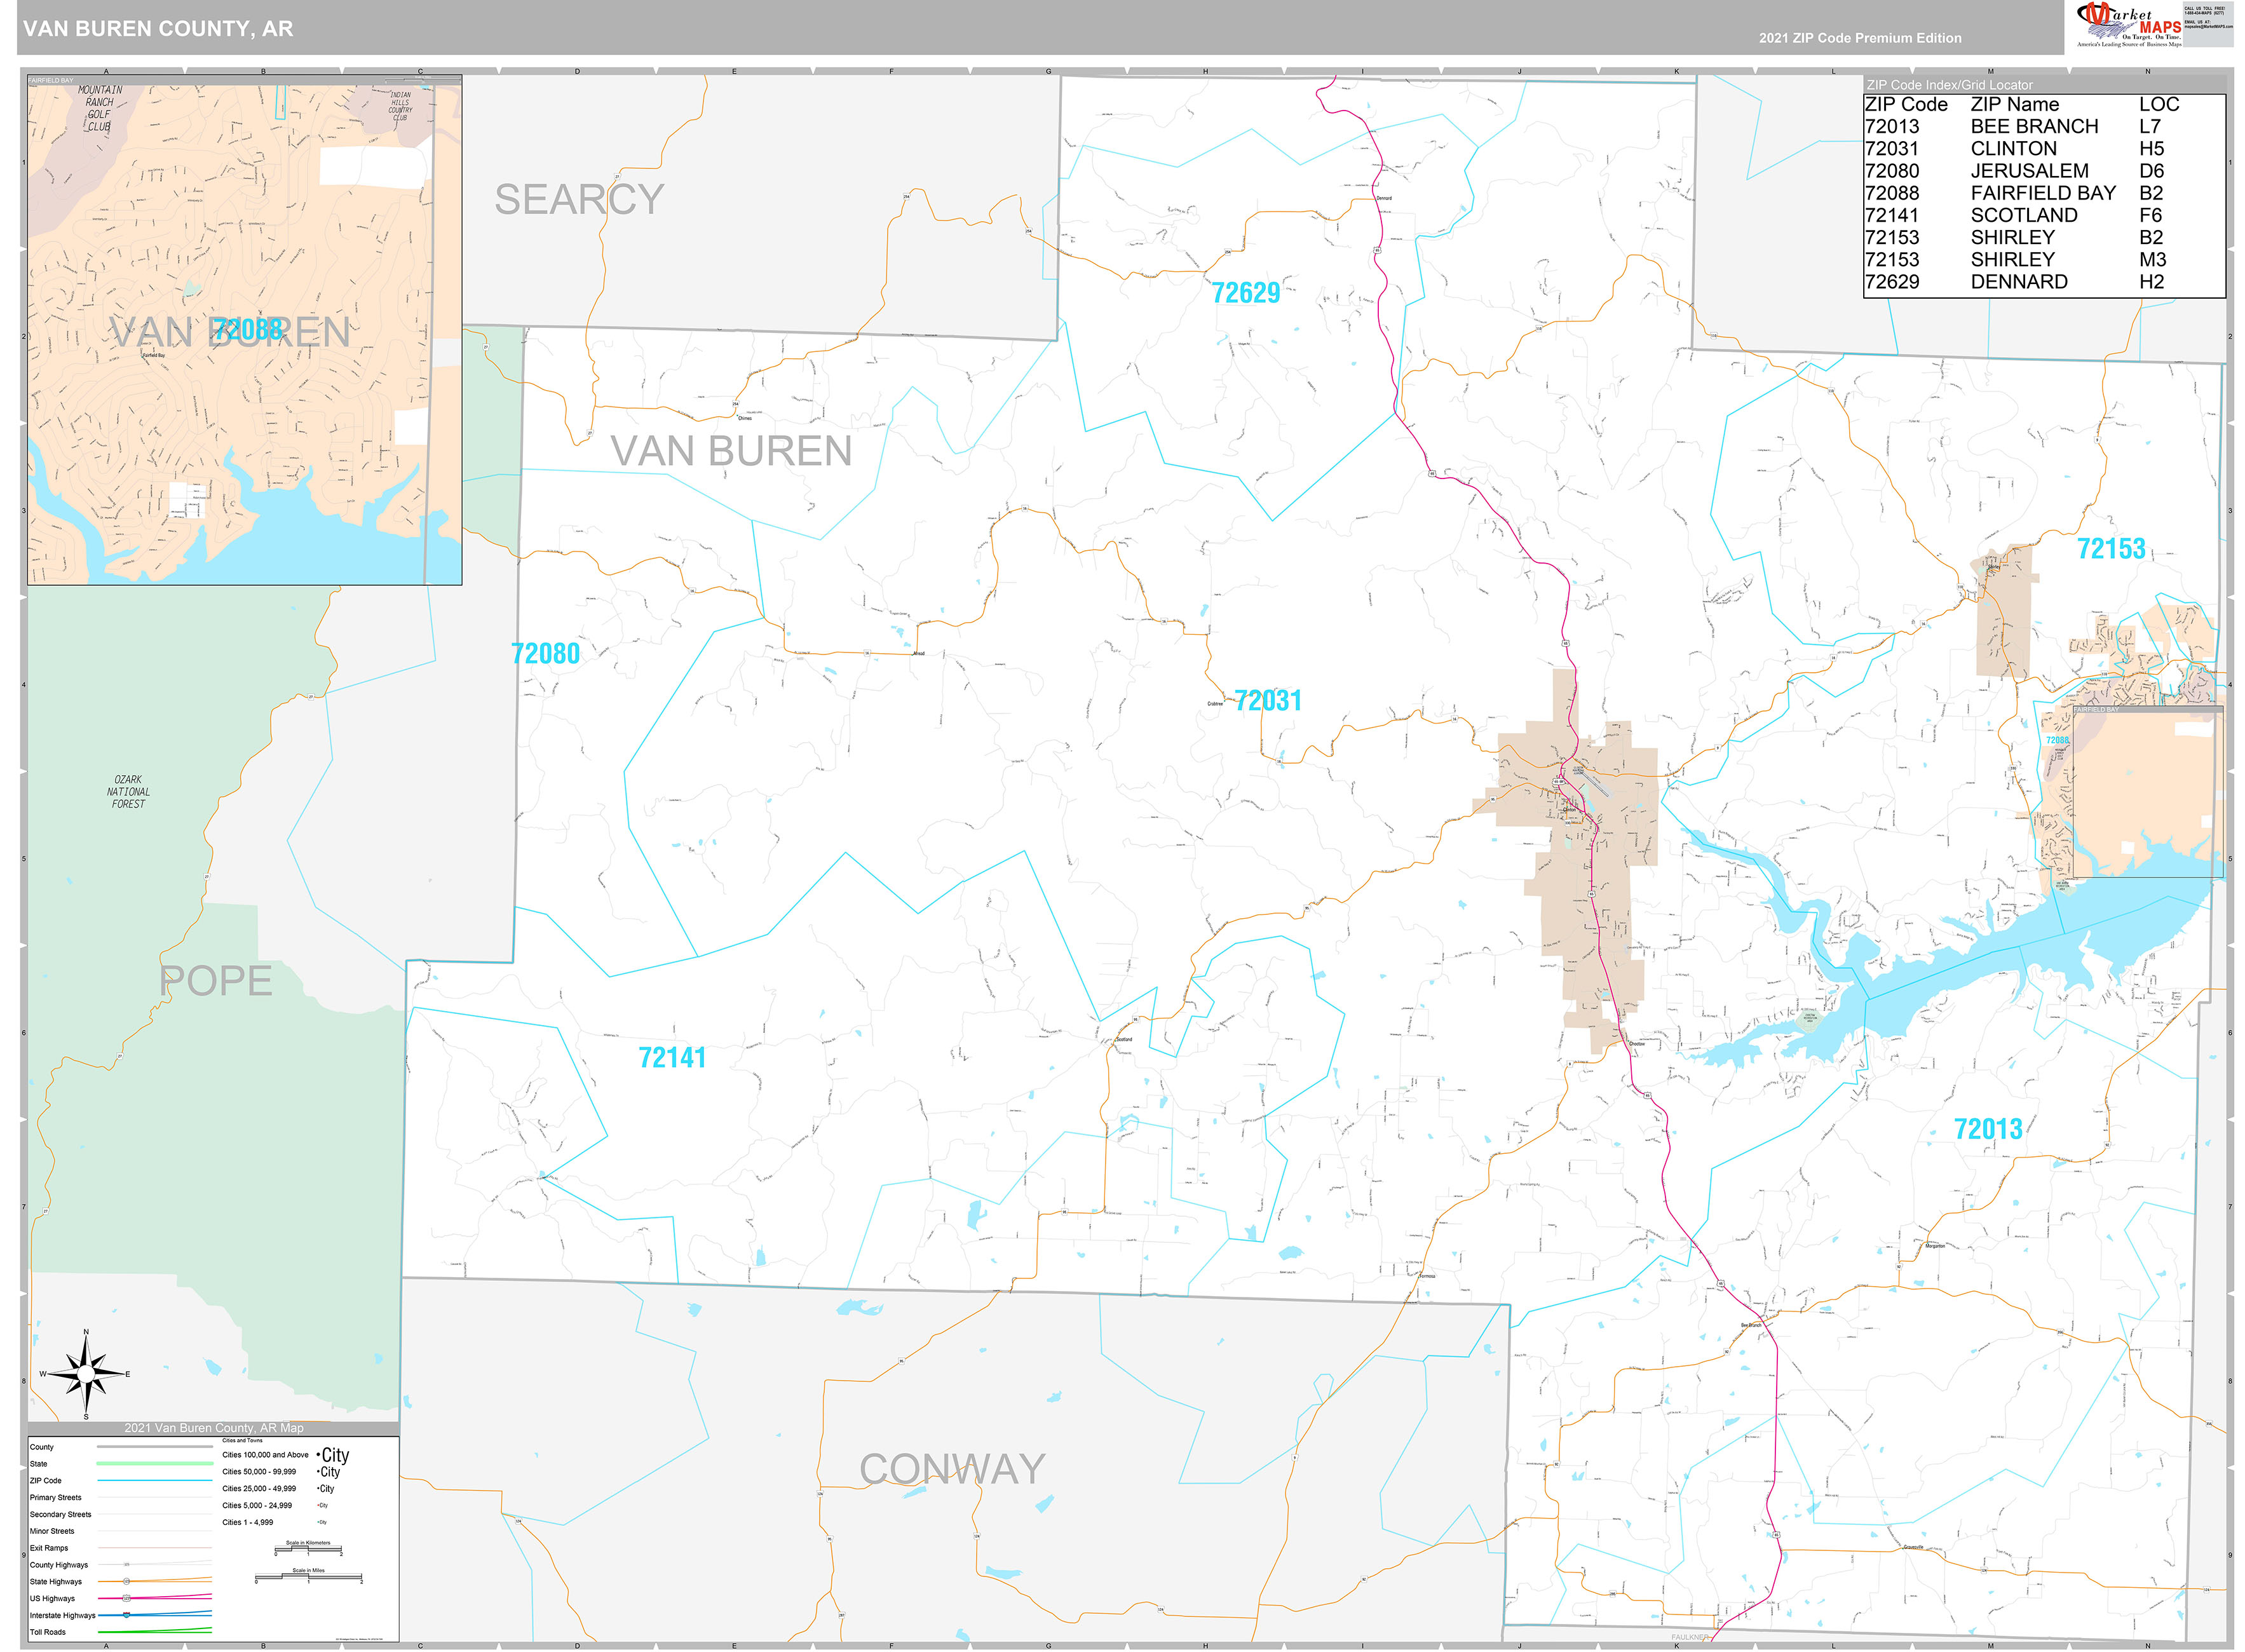Select the US Highways shield icon in legend
The height and width of the screenshot is (1652, 2245).
127,1598
